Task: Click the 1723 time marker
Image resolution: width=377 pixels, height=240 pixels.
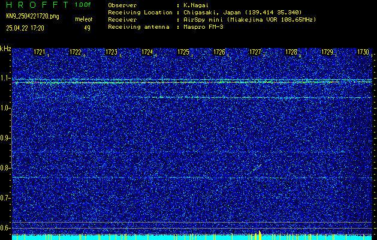Action: pyautogui.click(x=111, y=52)
